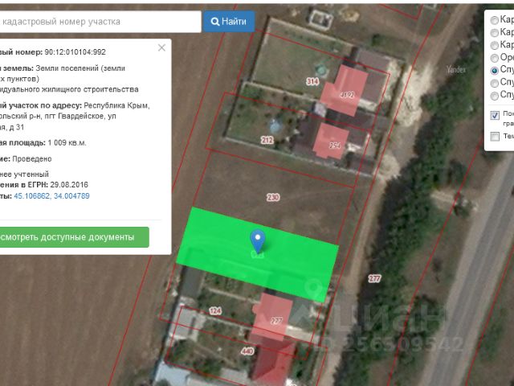The height and width of the screenshot is (386, 514).
Task: Click the Yandex logo on map
Action: [456, 70]
